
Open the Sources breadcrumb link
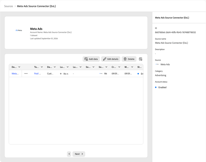[x=9, y=6]
